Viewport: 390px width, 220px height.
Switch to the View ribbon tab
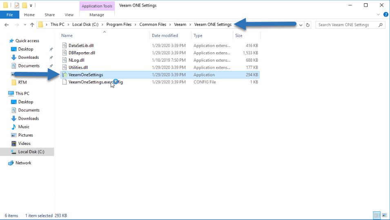point(69,15)
